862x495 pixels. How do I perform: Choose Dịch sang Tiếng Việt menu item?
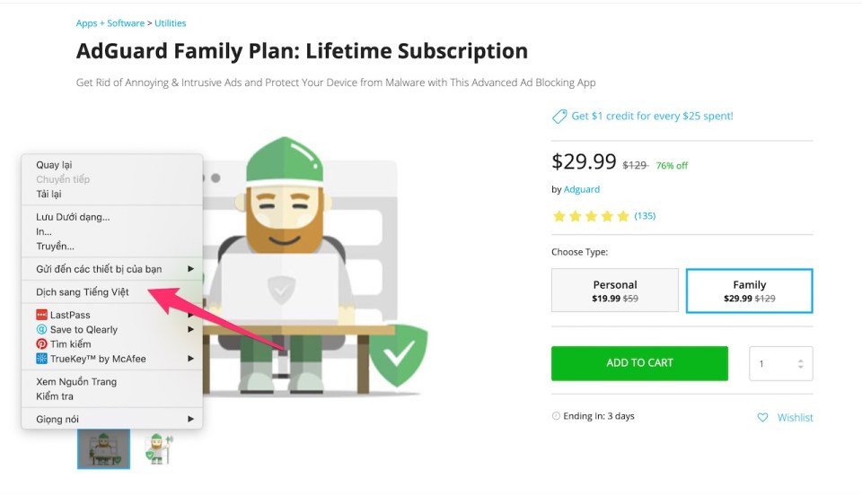coord(83,292)
